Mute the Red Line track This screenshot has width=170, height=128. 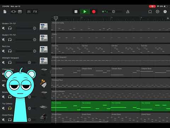pos(4,51)
